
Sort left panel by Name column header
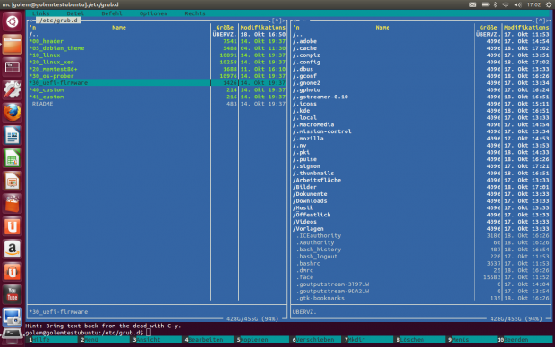click(x=119, y=27)
